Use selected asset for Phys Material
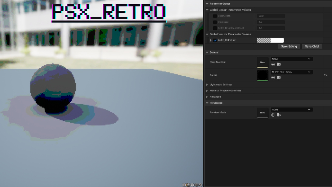Image resolution: width=332 pixels, height=187 pixels. [x=273, y=64]
